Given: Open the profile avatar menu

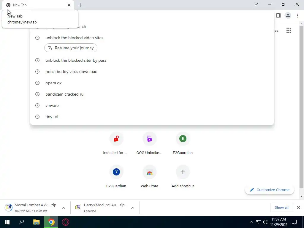Looking at the screenshot, I should 288,15.
